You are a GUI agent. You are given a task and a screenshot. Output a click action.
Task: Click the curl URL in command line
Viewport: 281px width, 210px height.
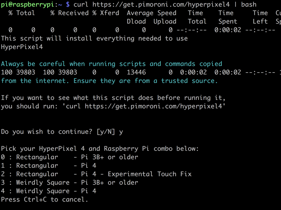point(161,4)
